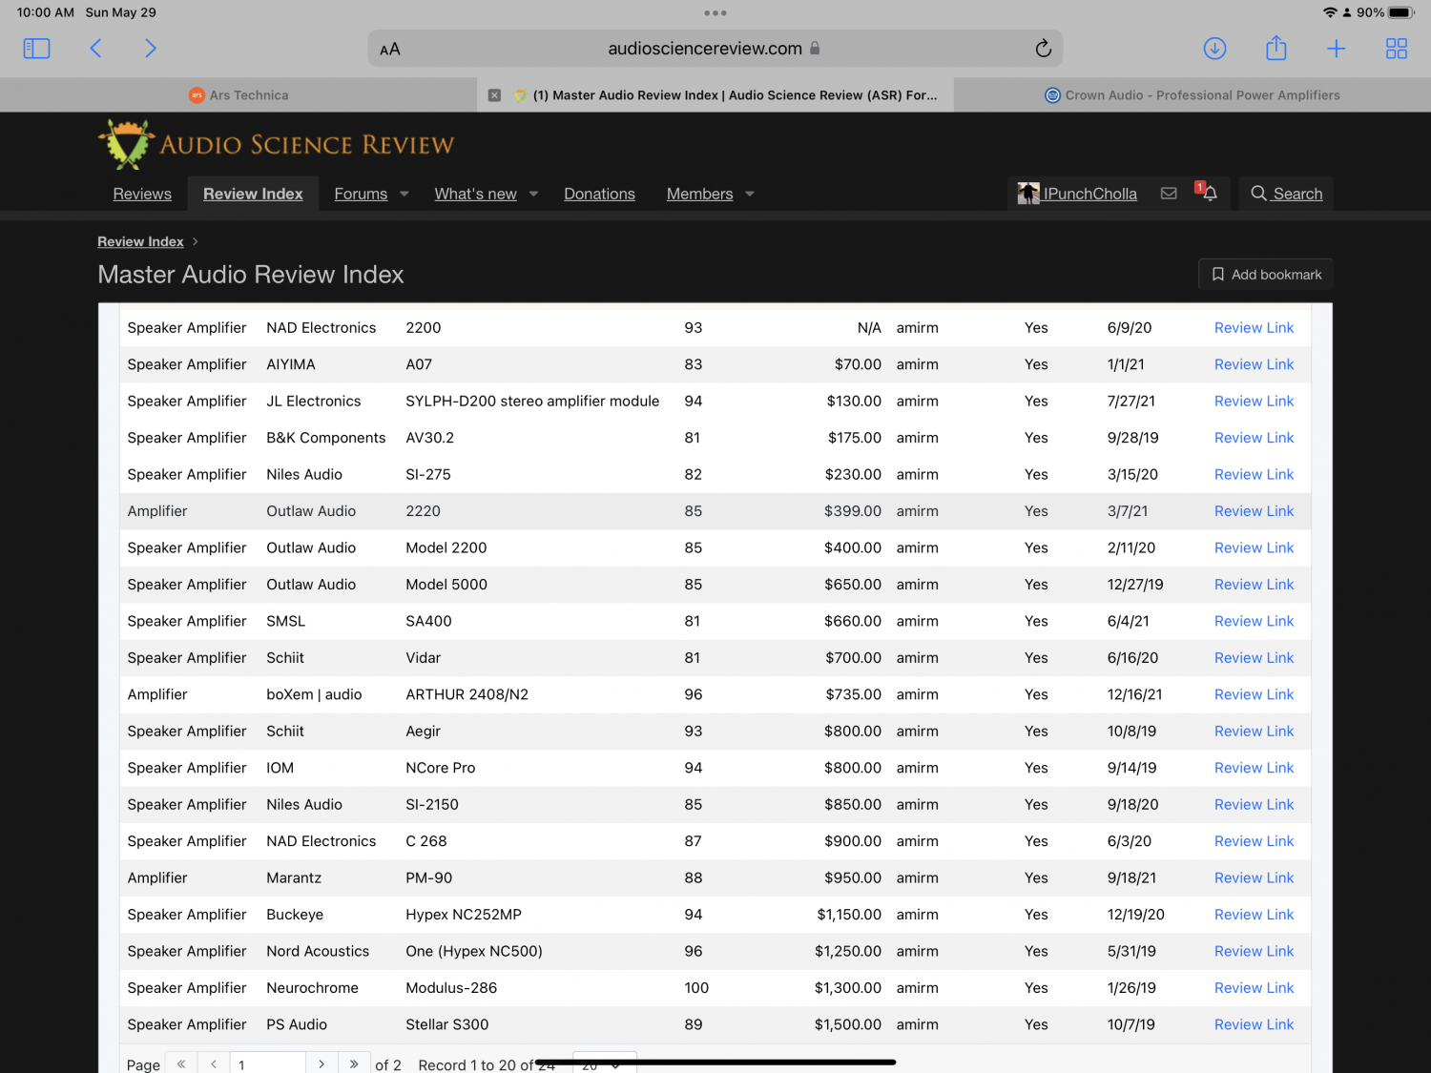Click the Review Index breadcrumb link
Viewport: 1431px width, 1073px height.
(x=140, y=241)
